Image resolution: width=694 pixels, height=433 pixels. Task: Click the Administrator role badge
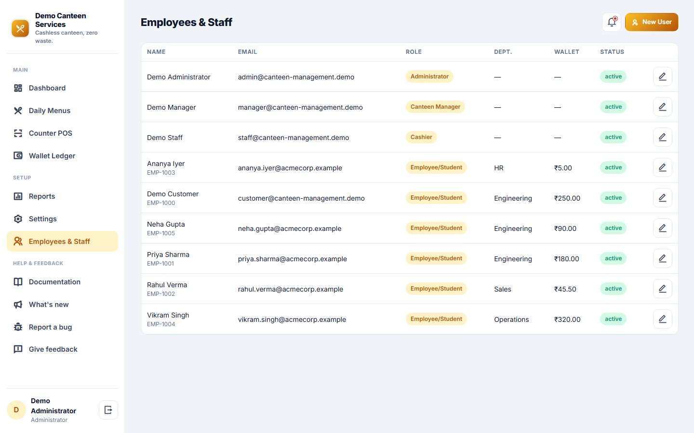click(x=429, y=76)
